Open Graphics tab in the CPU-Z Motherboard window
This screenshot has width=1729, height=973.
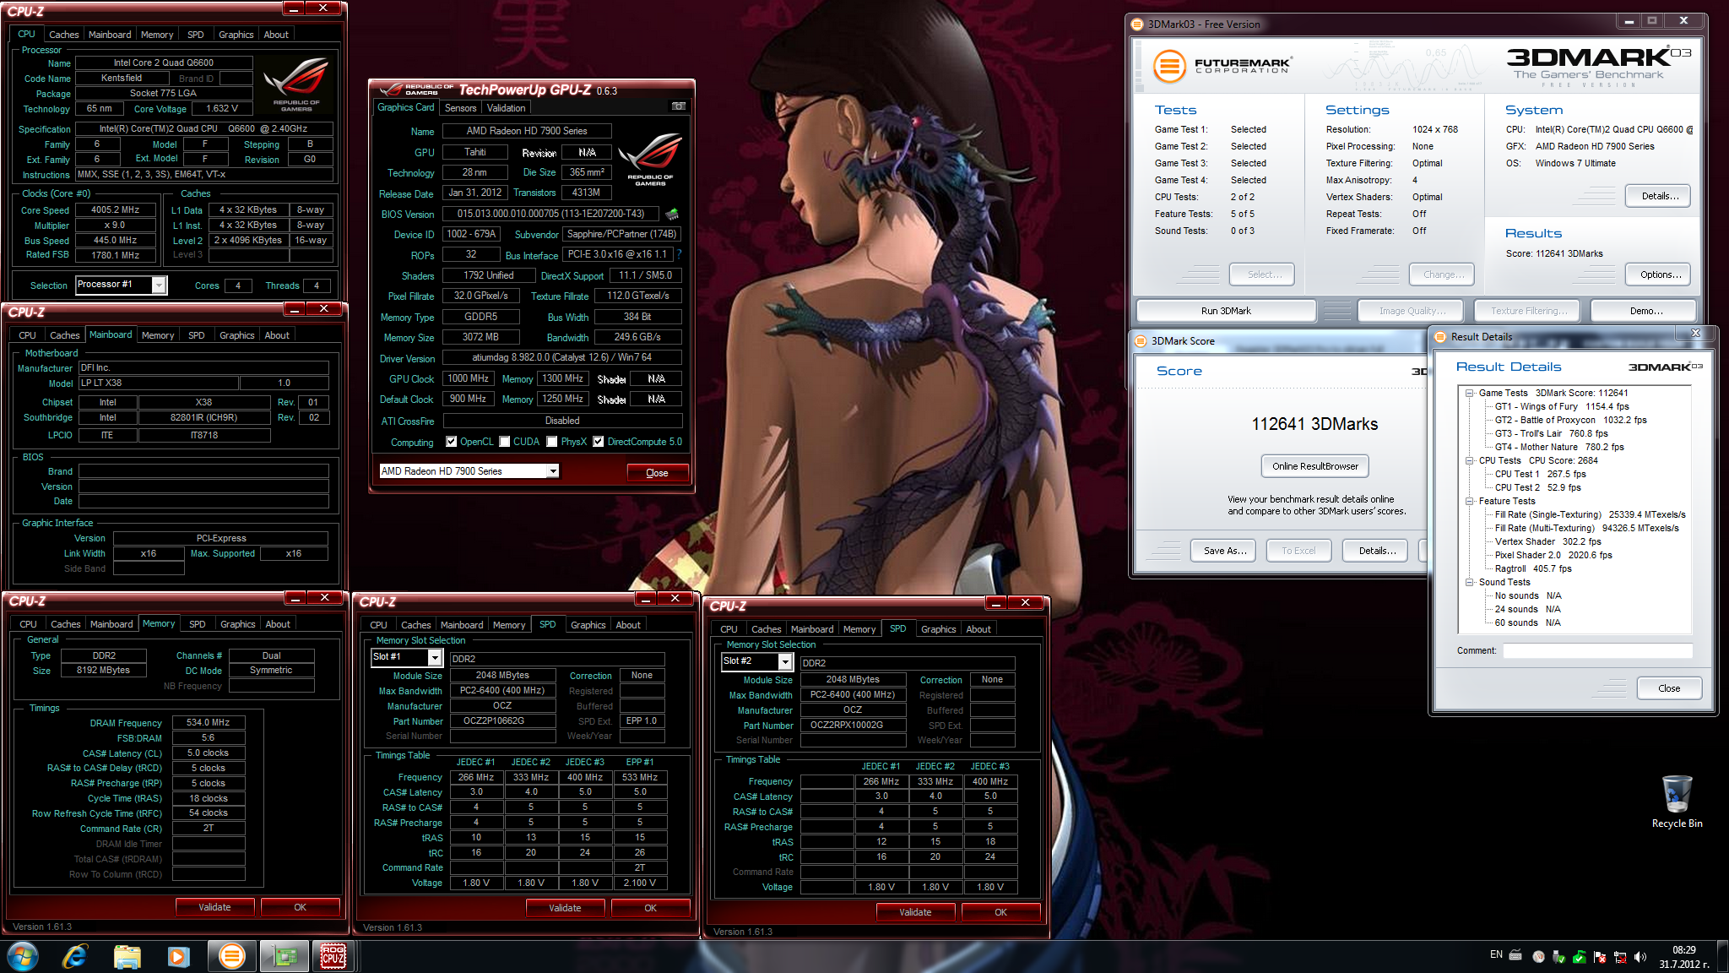click(x=236, y=335)
